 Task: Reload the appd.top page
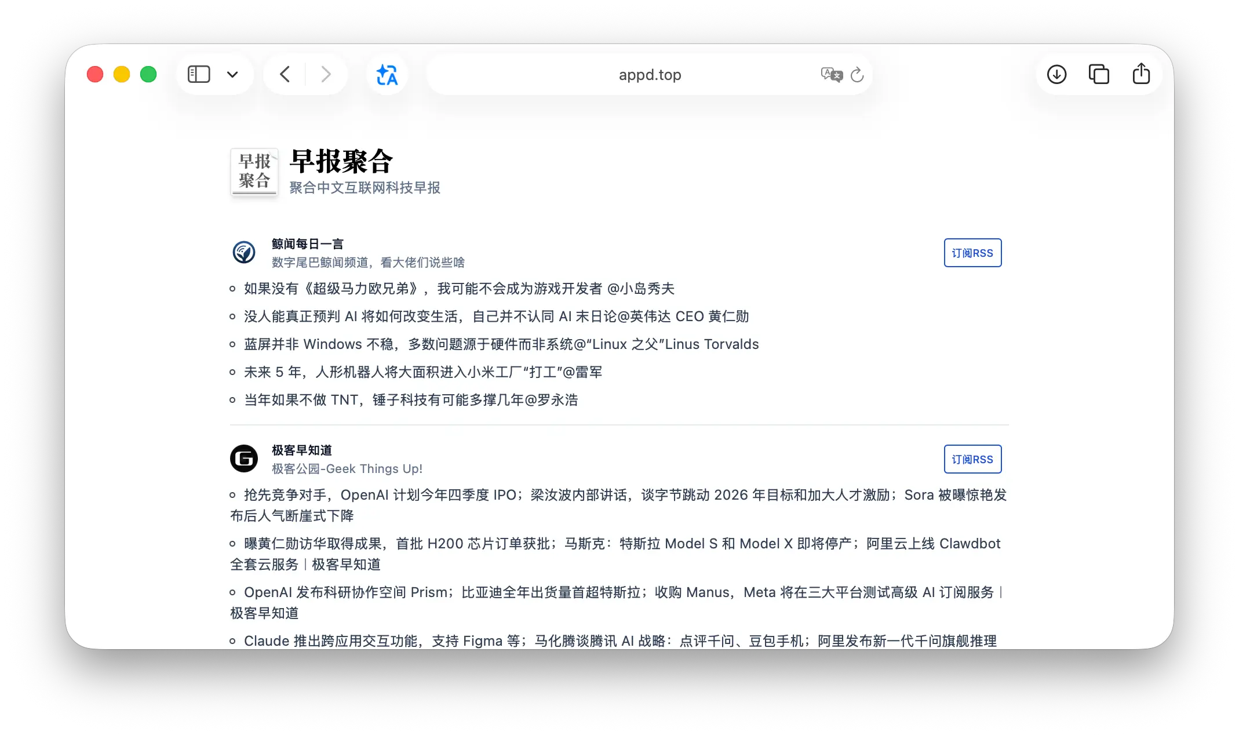point(857,75)
